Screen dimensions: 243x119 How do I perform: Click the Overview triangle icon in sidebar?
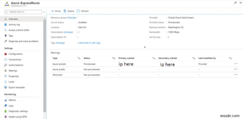[x=6, y=19]
